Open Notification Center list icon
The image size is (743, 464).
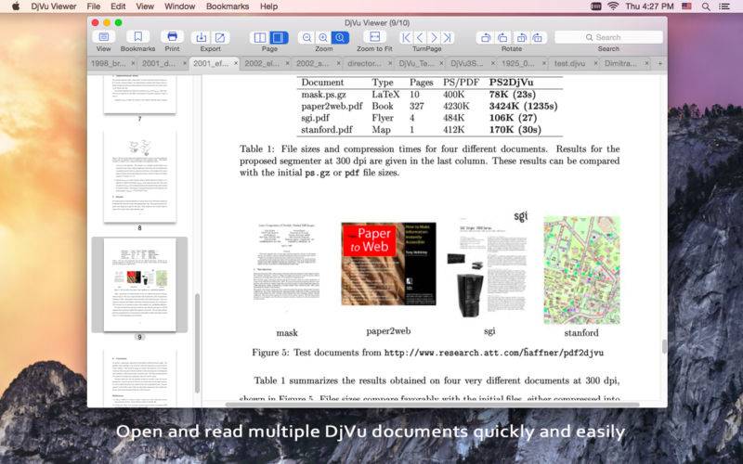click(724, 6)
